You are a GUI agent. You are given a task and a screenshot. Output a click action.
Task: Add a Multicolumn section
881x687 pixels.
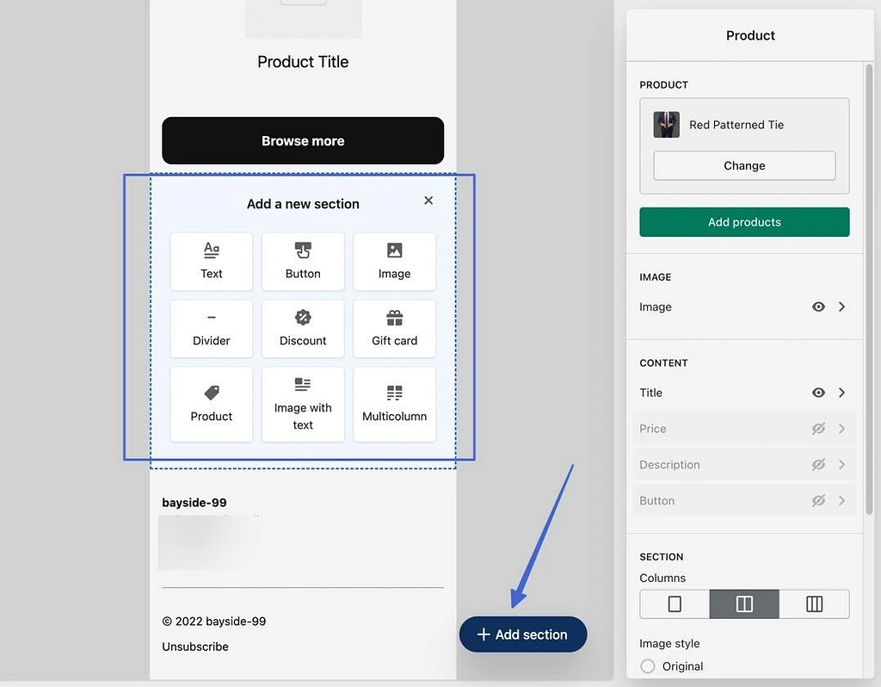[x=394, y=405]
